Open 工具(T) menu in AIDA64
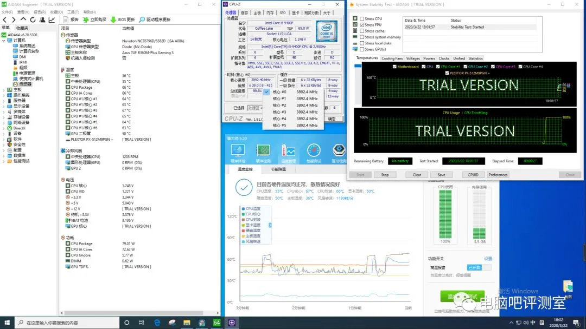 pyautogui.click(x=73, y=12)
